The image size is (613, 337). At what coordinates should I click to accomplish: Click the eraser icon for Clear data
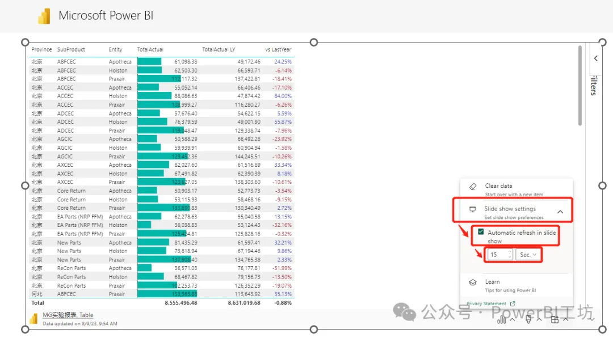pyautogui.click(x=473, y=187)
